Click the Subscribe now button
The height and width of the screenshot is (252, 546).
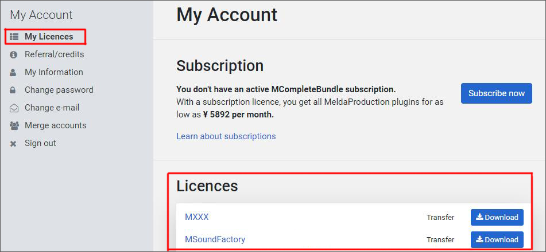(497, 93)
